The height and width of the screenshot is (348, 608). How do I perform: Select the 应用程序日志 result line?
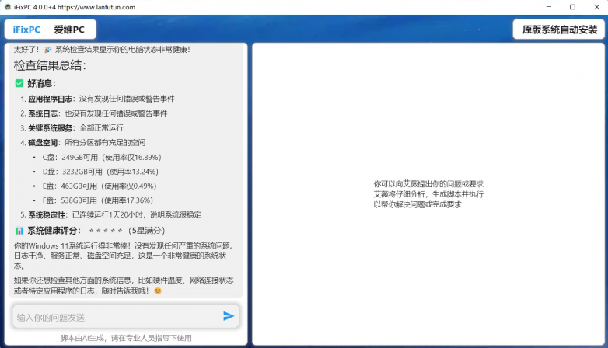[x=101, y=99]
